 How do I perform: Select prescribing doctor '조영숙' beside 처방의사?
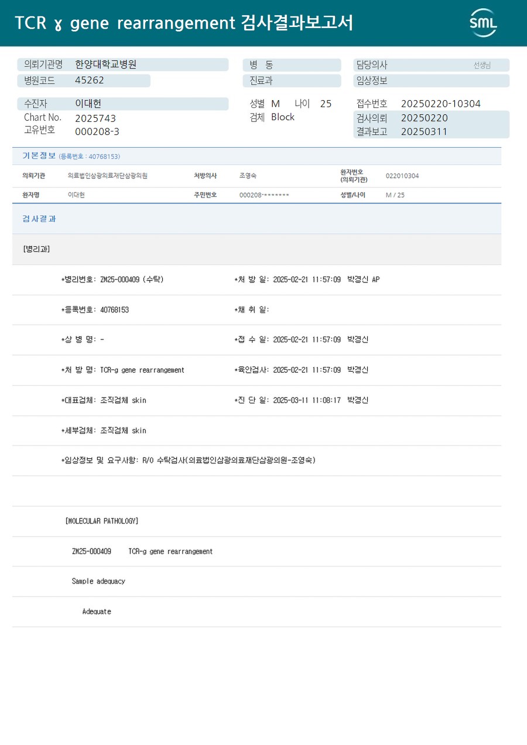click(248, 176)
